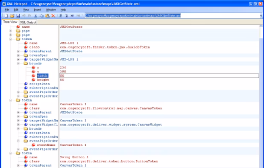Click the value 398
The image size is (264, 168).
click(63, 72)
